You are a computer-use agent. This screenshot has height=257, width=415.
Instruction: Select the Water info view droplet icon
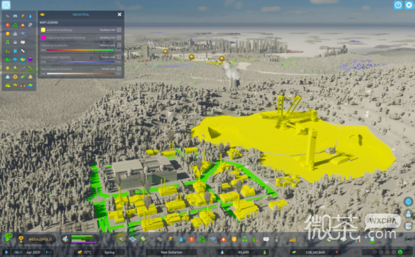click(30, 16)
